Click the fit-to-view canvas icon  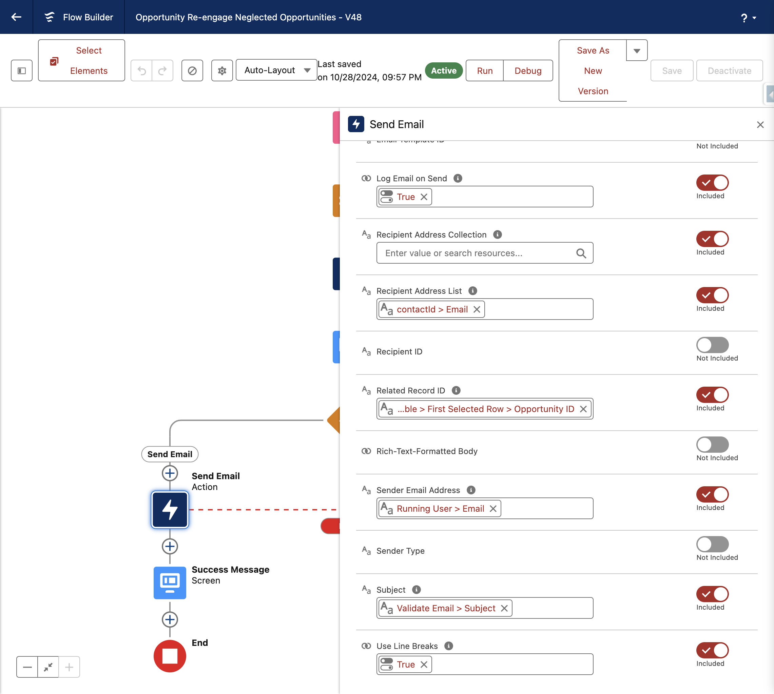(x=48, y=667)
